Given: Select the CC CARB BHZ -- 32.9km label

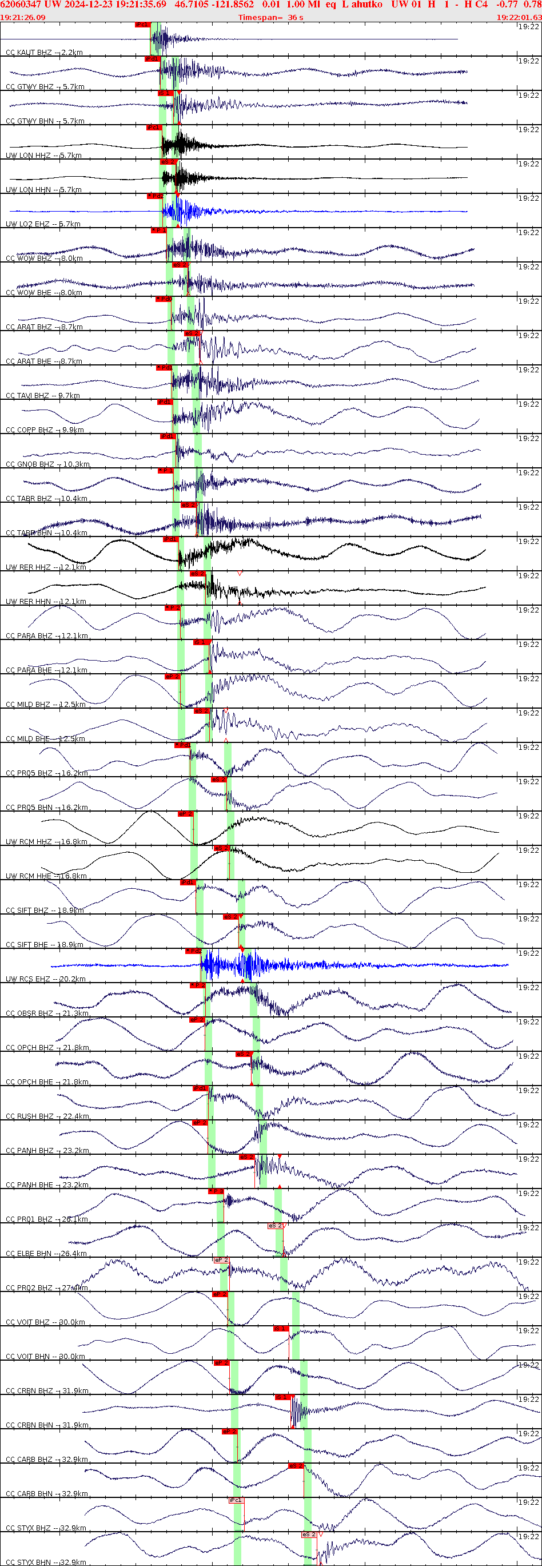Looking at the screenshot, I should (x=47, y=1460).
